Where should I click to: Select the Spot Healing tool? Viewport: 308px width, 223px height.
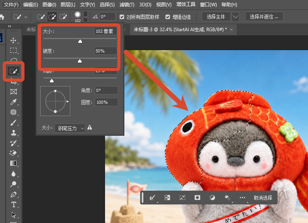(x=13, y=112)
